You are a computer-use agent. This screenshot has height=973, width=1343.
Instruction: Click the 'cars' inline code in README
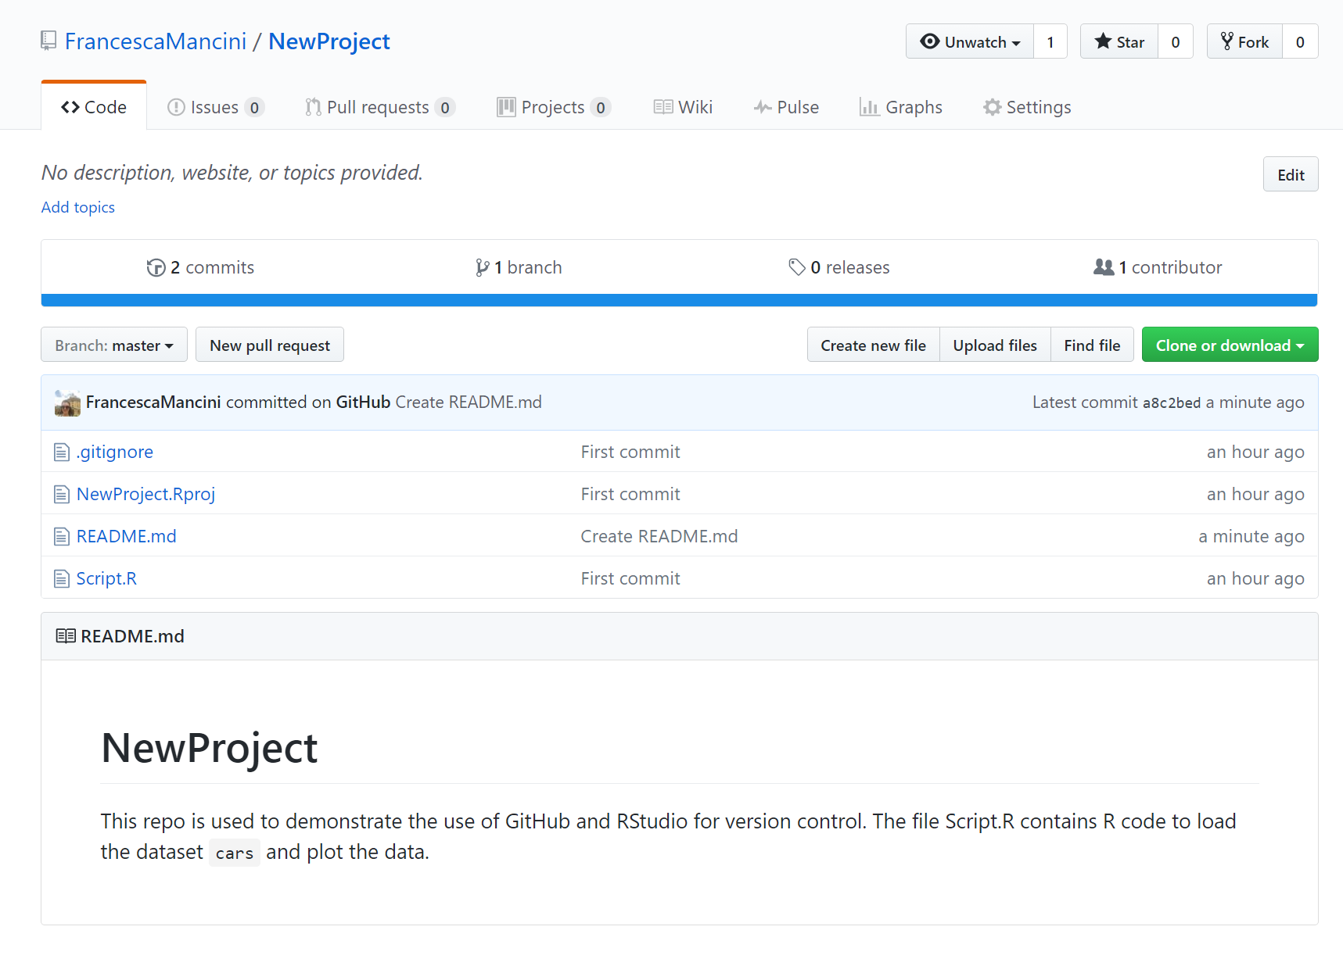(x=235, y=853)
